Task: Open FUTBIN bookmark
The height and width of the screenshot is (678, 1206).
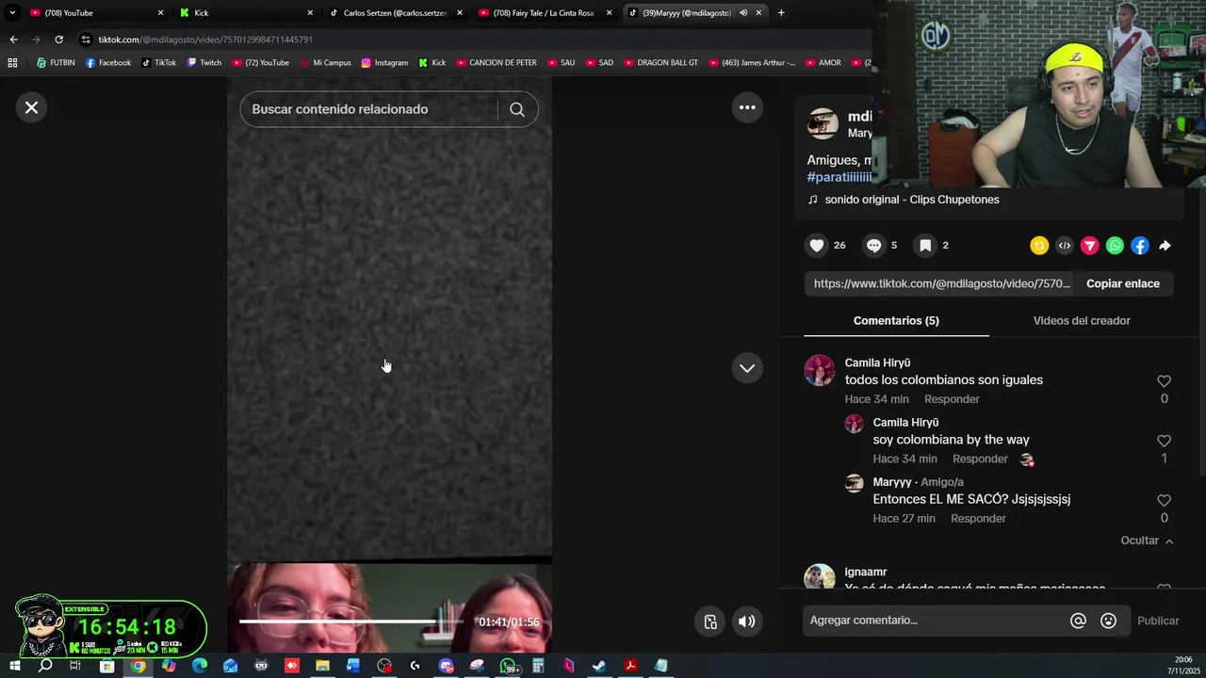Action: [x=56, y=63]
